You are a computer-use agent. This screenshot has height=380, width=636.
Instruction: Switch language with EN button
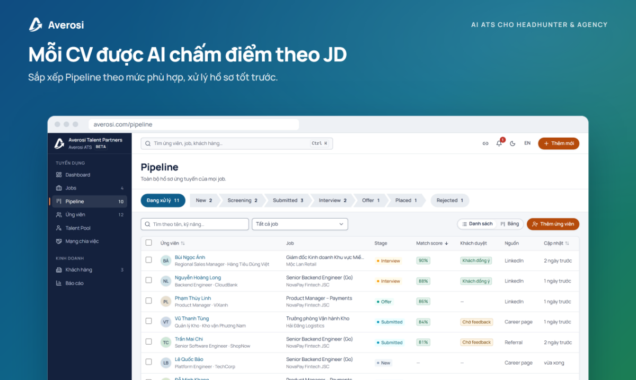tap(527, 143)
